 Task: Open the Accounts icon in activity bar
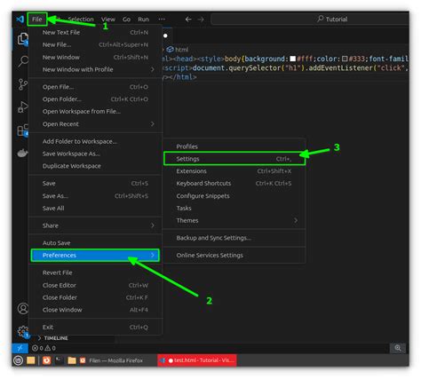click(23, 308)
